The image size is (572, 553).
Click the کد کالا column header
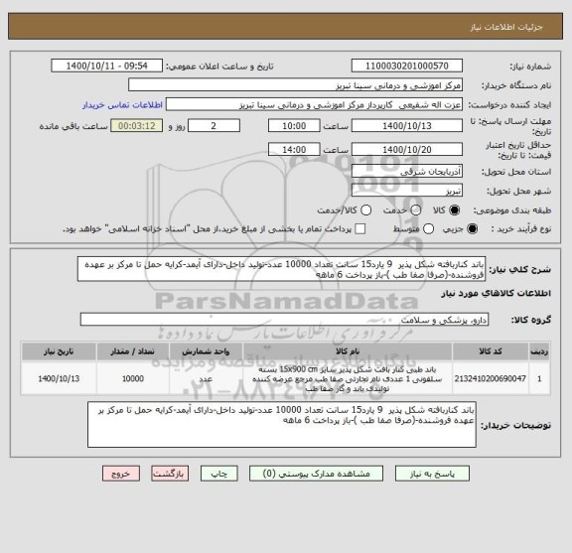491,351
